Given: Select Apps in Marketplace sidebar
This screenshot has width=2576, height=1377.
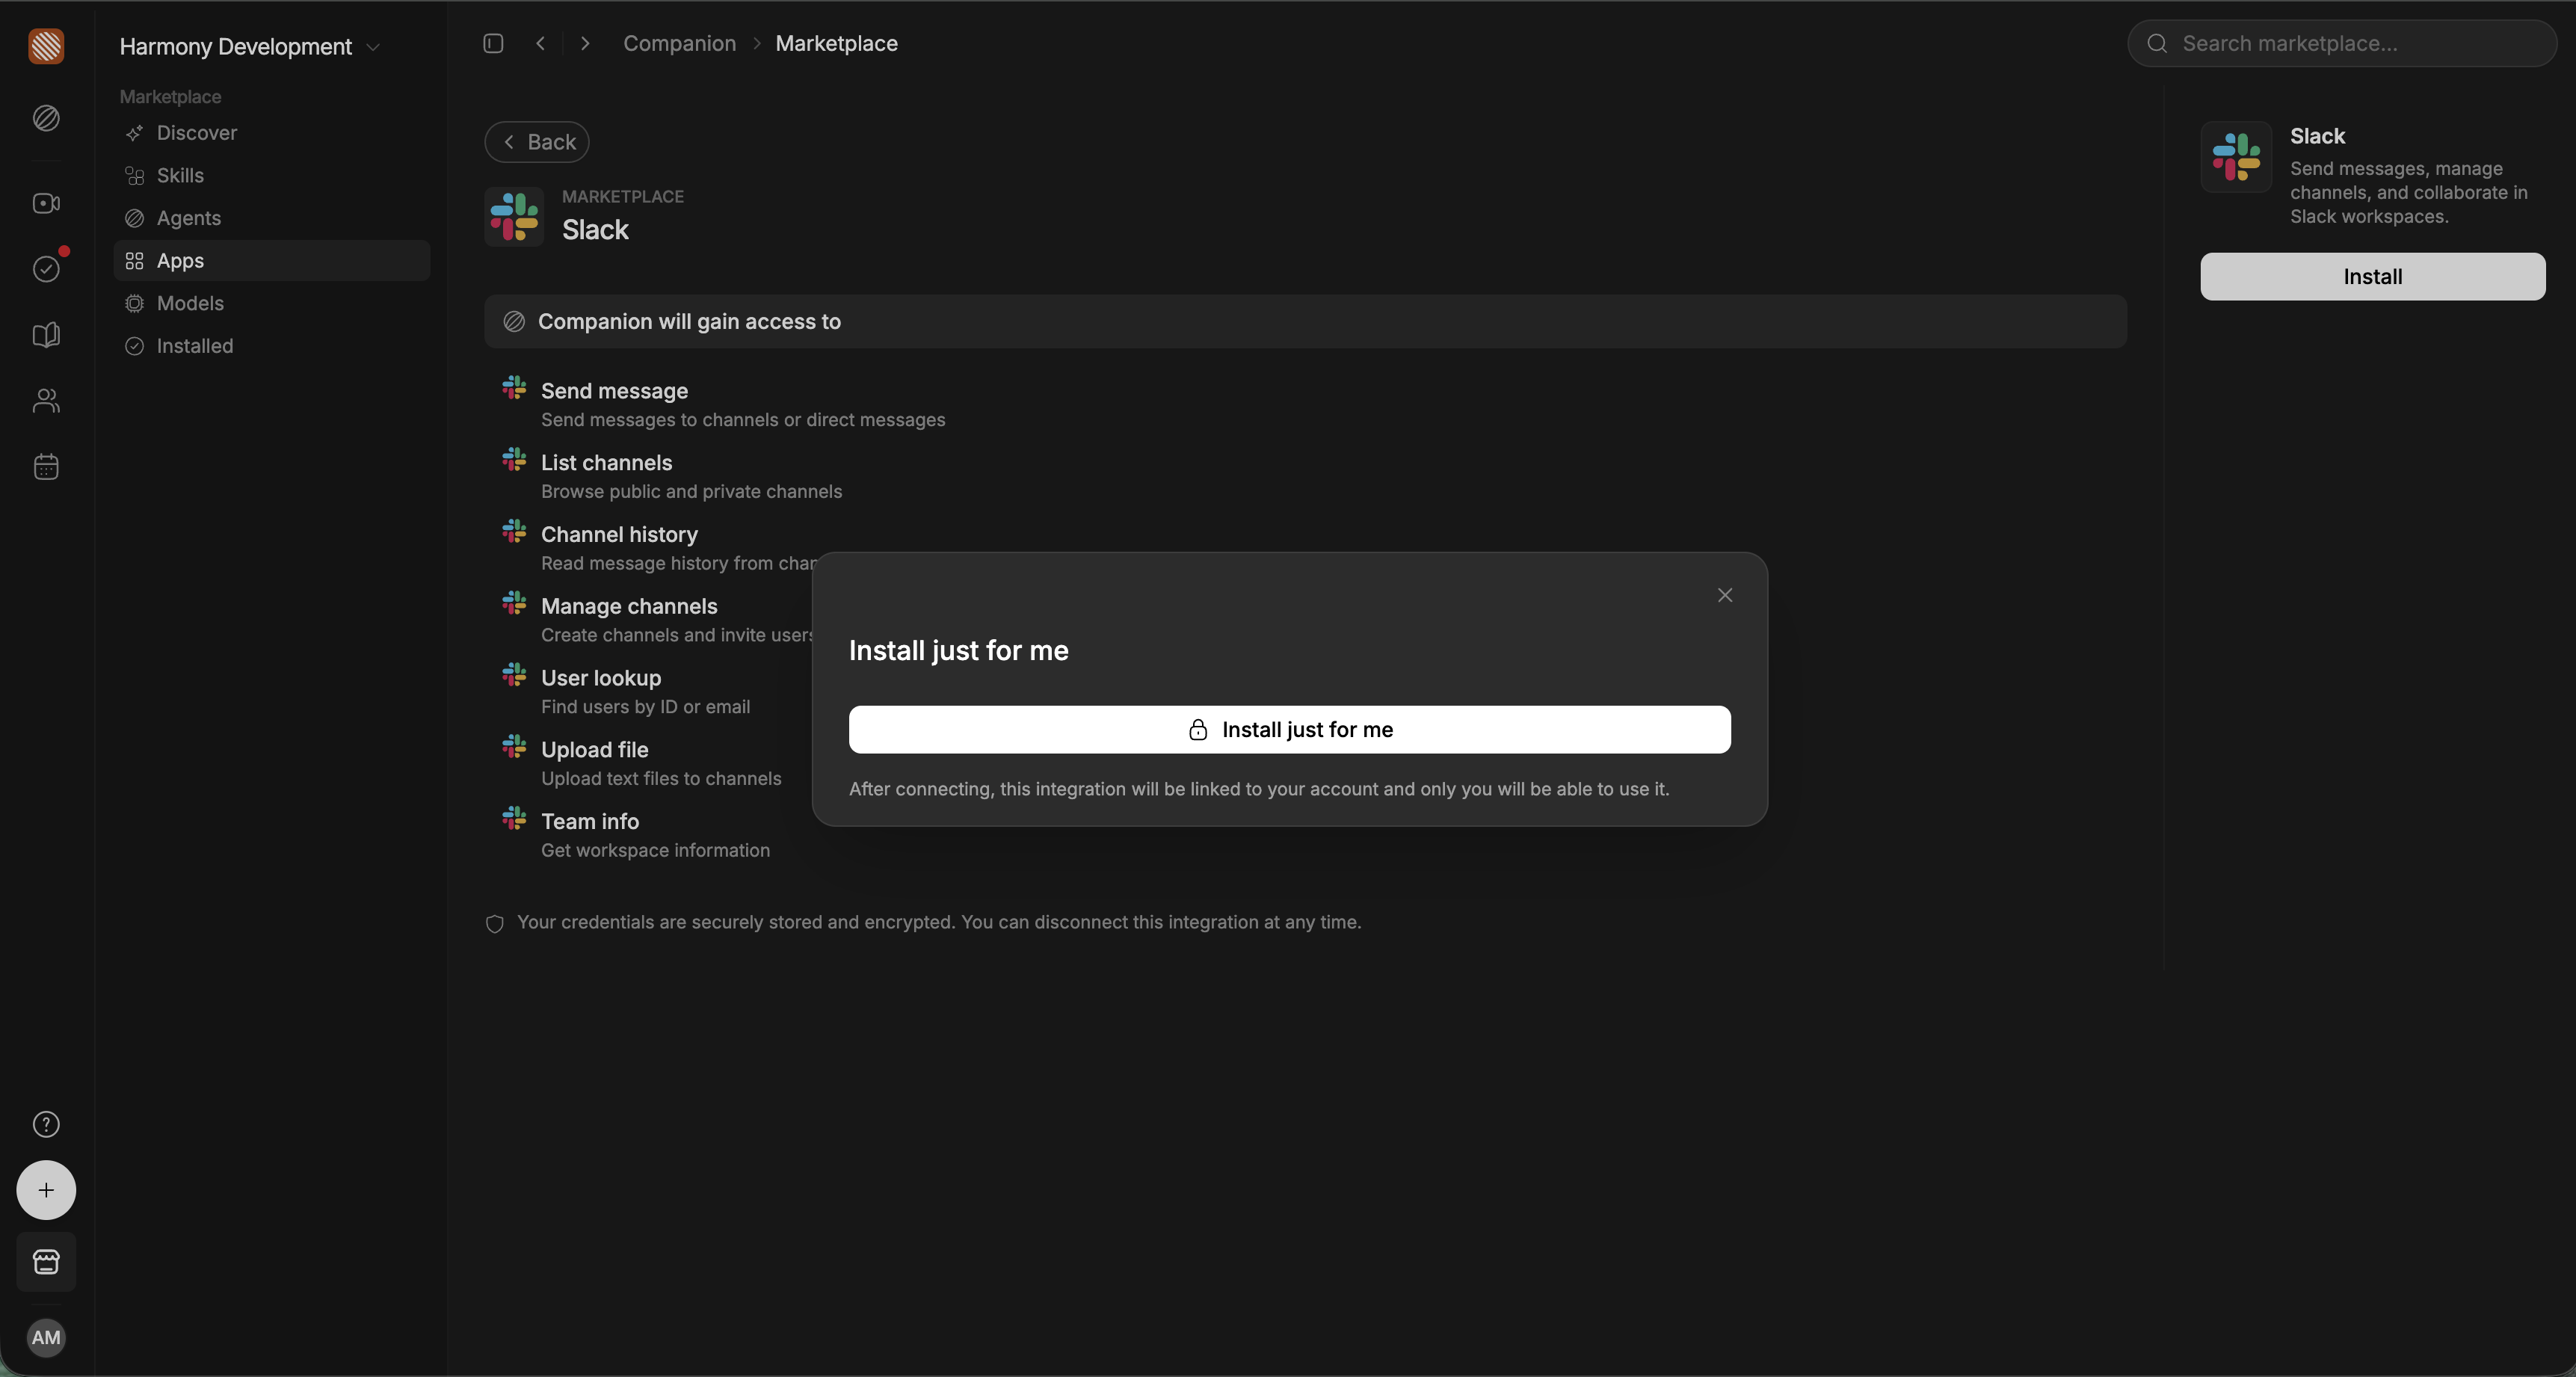Looking at the screenshot, I should [272, 260].
